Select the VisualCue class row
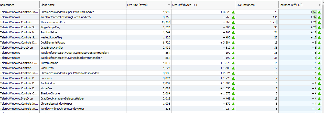This screenshot has height=113, width=324. click(161, 88)
